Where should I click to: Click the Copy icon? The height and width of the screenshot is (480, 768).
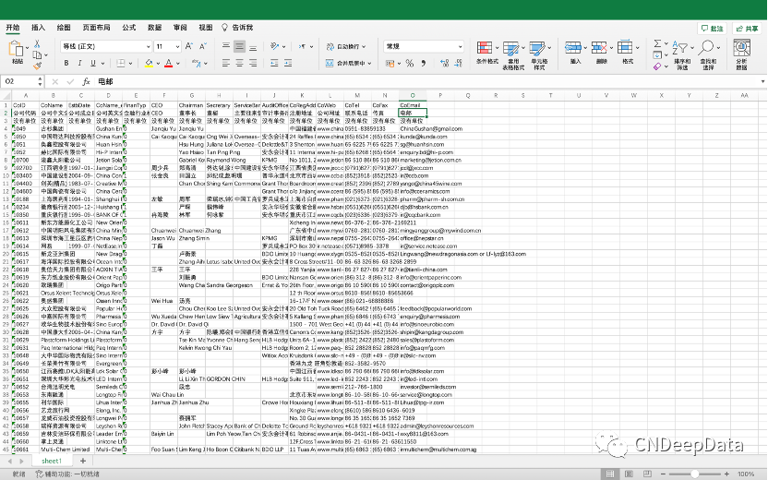(37, 54)
